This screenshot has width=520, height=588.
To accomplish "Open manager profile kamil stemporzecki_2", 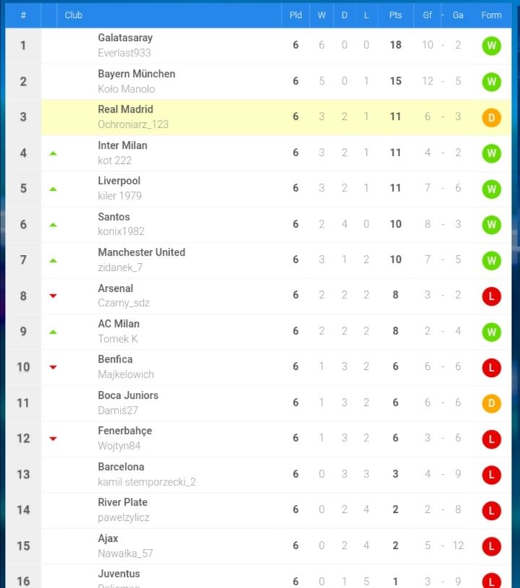I will [147, 482].
